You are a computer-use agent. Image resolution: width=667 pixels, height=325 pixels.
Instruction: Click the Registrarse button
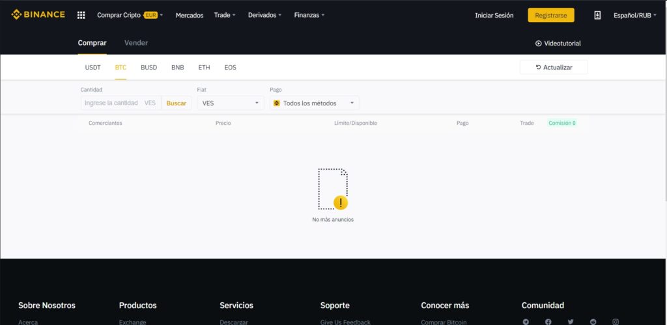click(x=551, y=15)
